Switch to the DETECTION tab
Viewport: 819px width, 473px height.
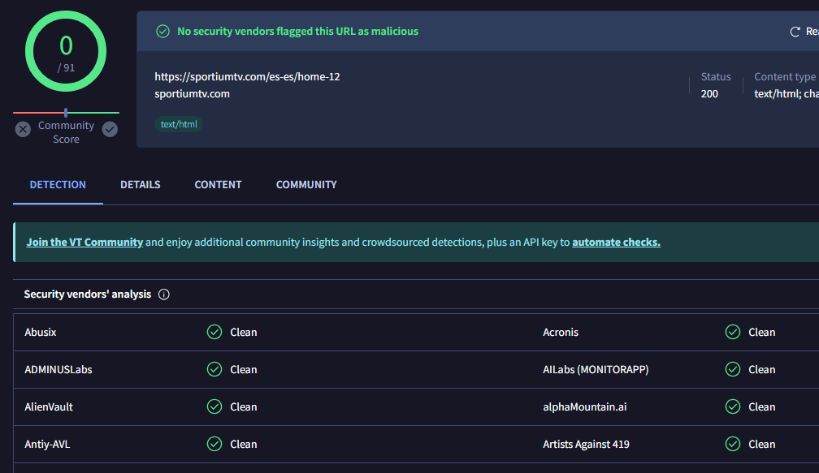pyautogui.click(x=58, y=185)
